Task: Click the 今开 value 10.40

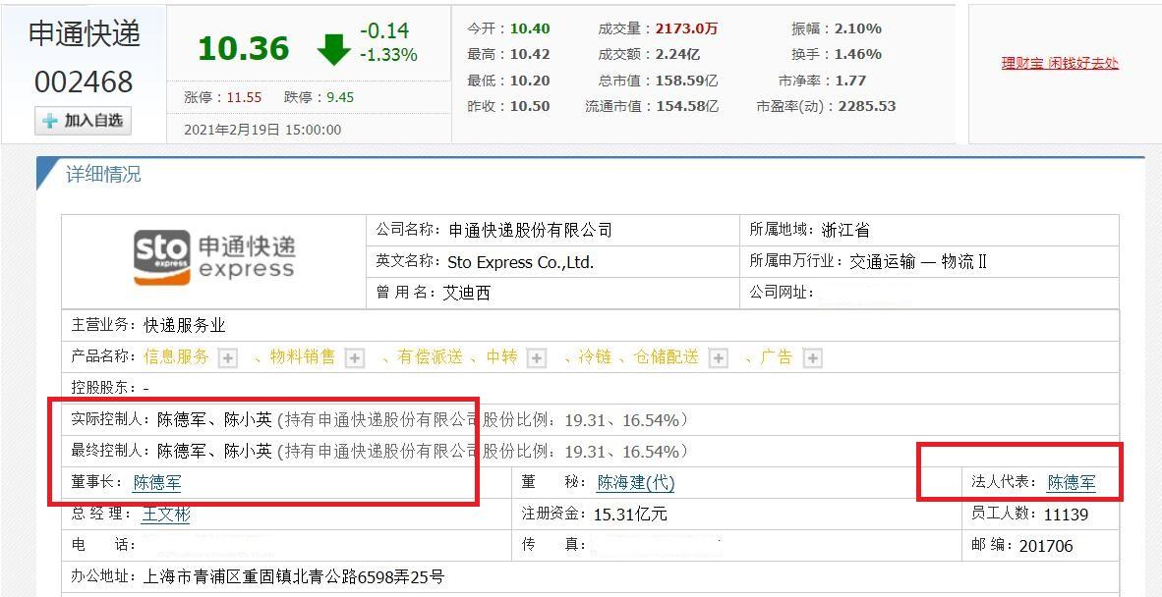Action: (x=530, y=28)
